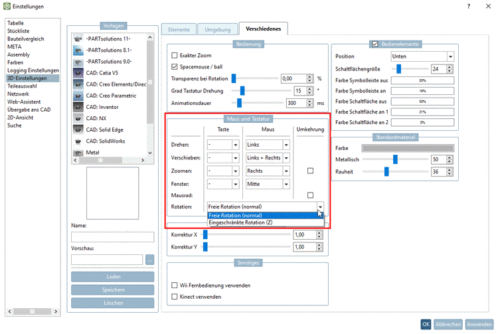Open the Position dropdown set to Unten
Viewport: 498px width, 334px height.
[422, 56]
